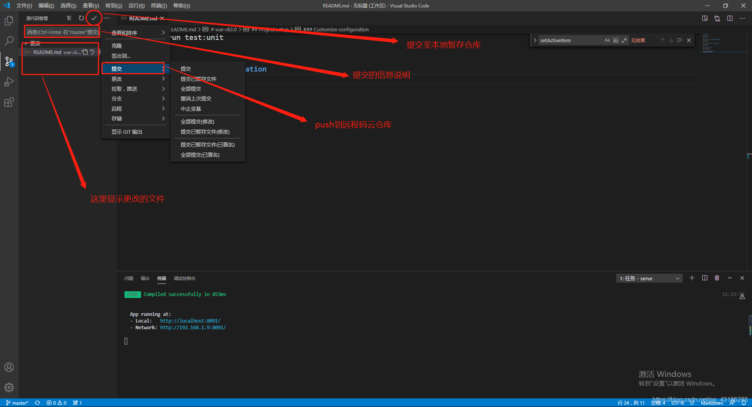
Task: Expand 分支 submenu
Action: pyautogui.click(x=136, y=99)
